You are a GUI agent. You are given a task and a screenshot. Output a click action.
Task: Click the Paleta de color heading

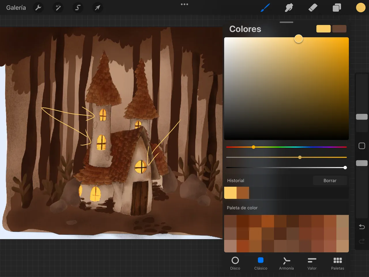(x=242, y=208)
